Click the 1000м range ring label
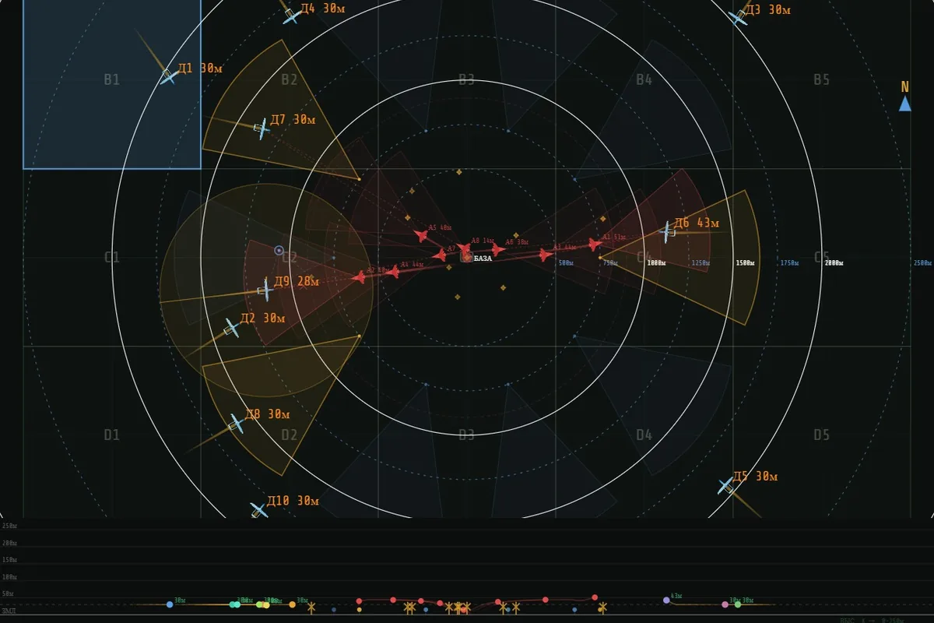This screenshot has width=934, height=623. 656,263
